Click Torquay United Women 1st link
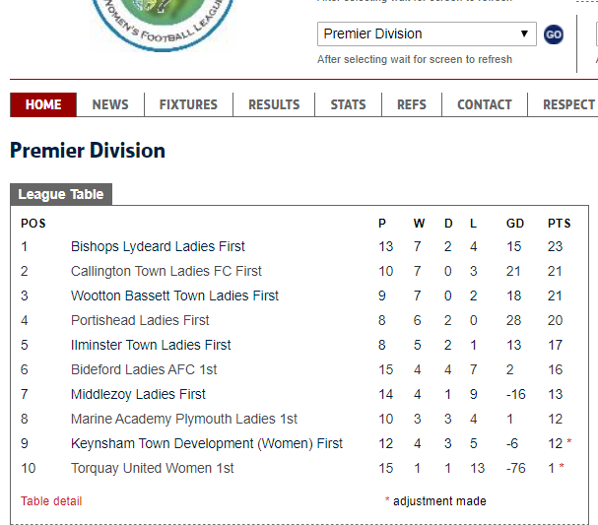This screenshot has width=598, height=525. [x=152, y=468]
